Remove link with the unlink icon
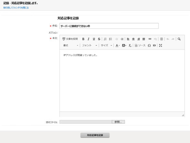Viewport: 190px width, 143px height. pyautogui.click(x=155, y=39)
